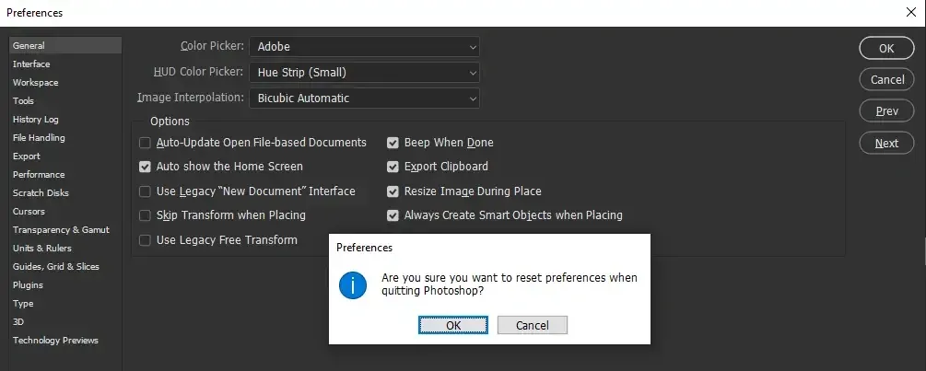Close the Preferences window with X
This screenshot has width=926, height=371.
tap(911, 12)
